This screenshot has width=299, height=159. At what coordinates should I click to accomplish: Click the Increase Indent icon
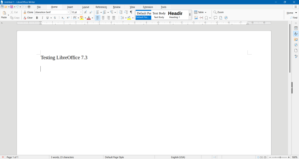[x=121, y=12]
